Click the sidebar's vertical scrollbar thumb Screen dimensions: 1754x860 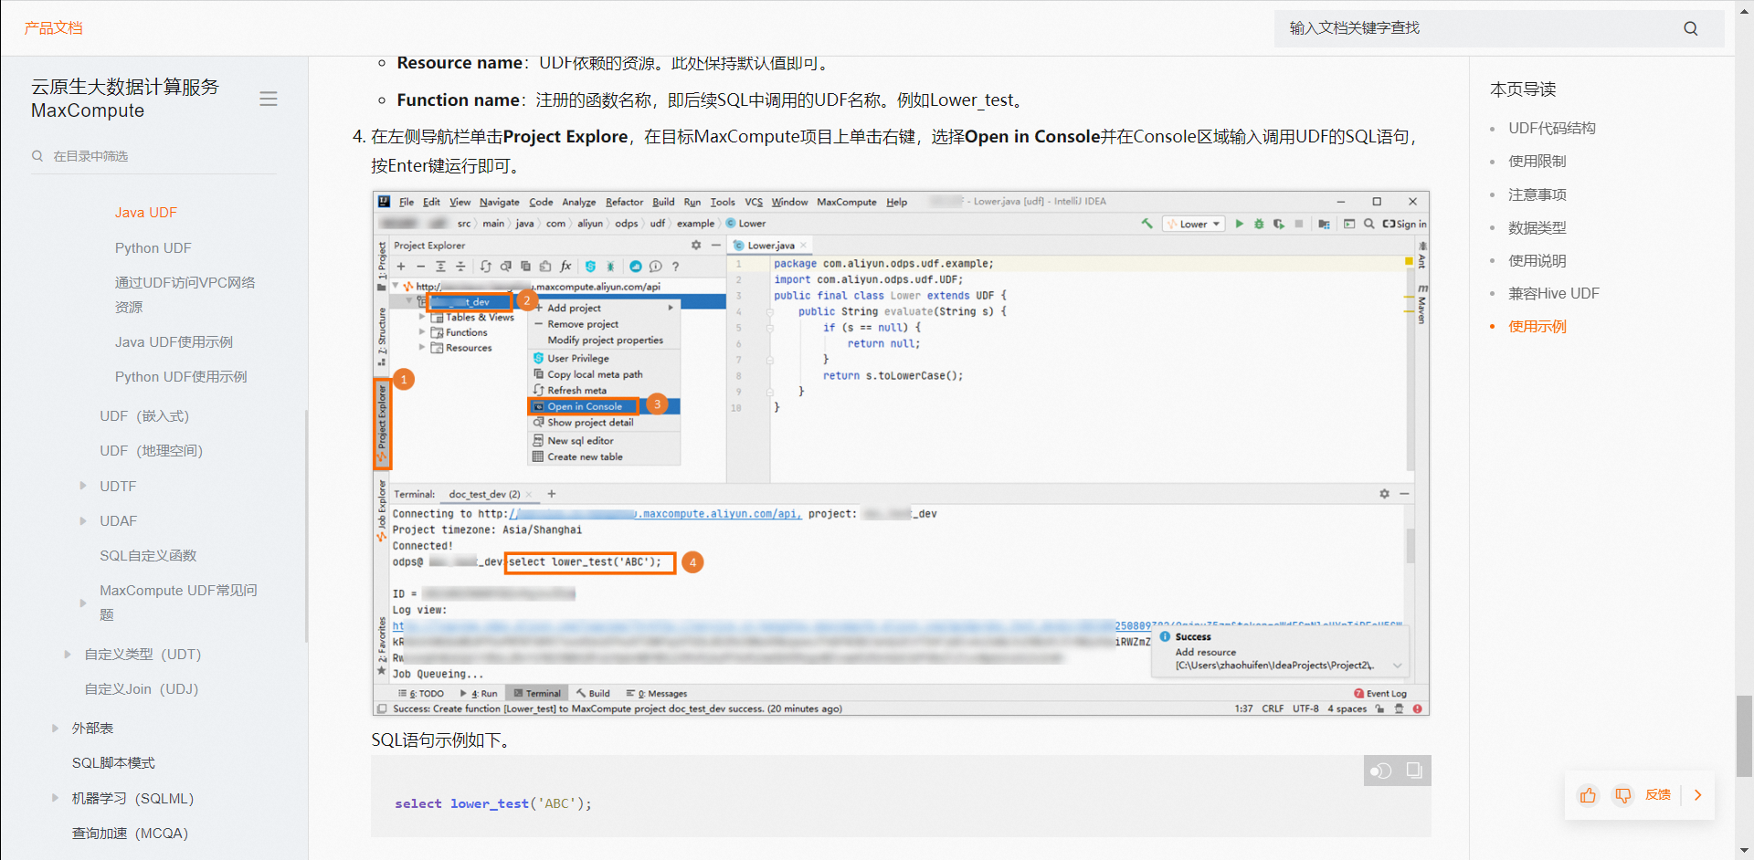[x=306, y=525]
